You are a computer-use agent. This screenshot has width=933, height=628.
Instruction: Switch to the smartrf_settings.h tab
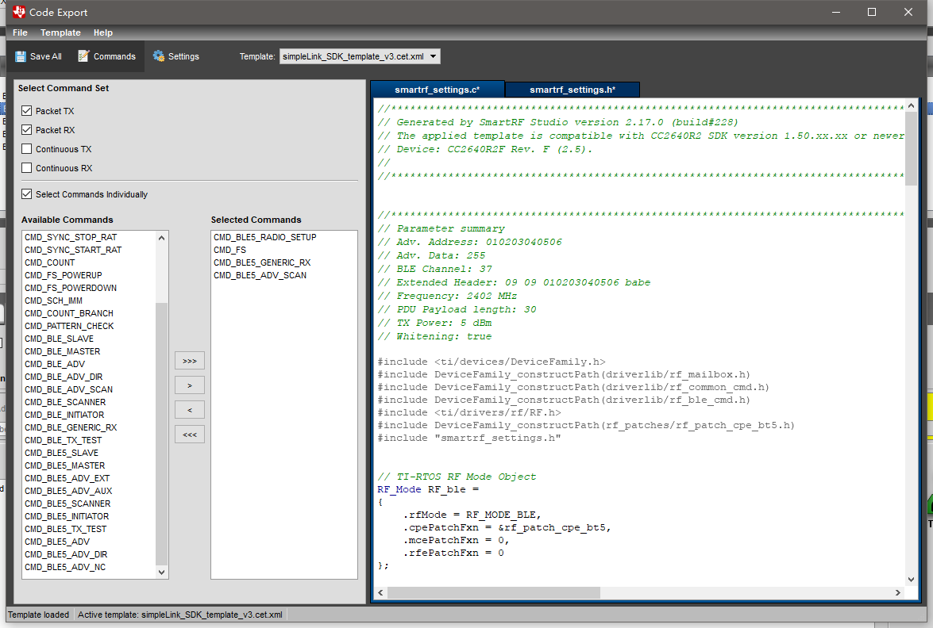tap(572, 90)
